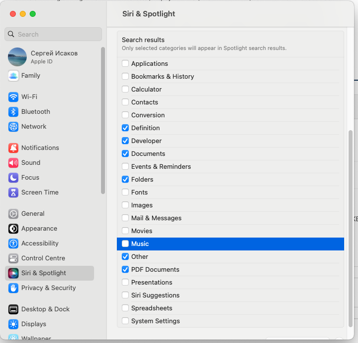Enable the Siri Suggestions checkbox
This screenshot has height=343, width=358.
click(x=125, y=295)
